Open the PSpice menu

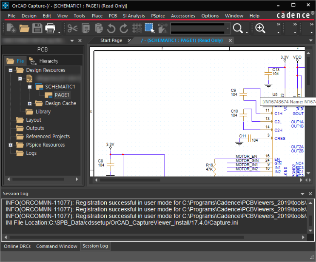(x=158, y=16)
